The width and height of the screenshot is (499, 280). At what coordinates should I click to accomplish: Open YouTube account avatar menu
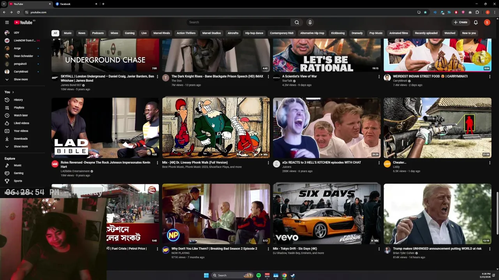point(487,22)
